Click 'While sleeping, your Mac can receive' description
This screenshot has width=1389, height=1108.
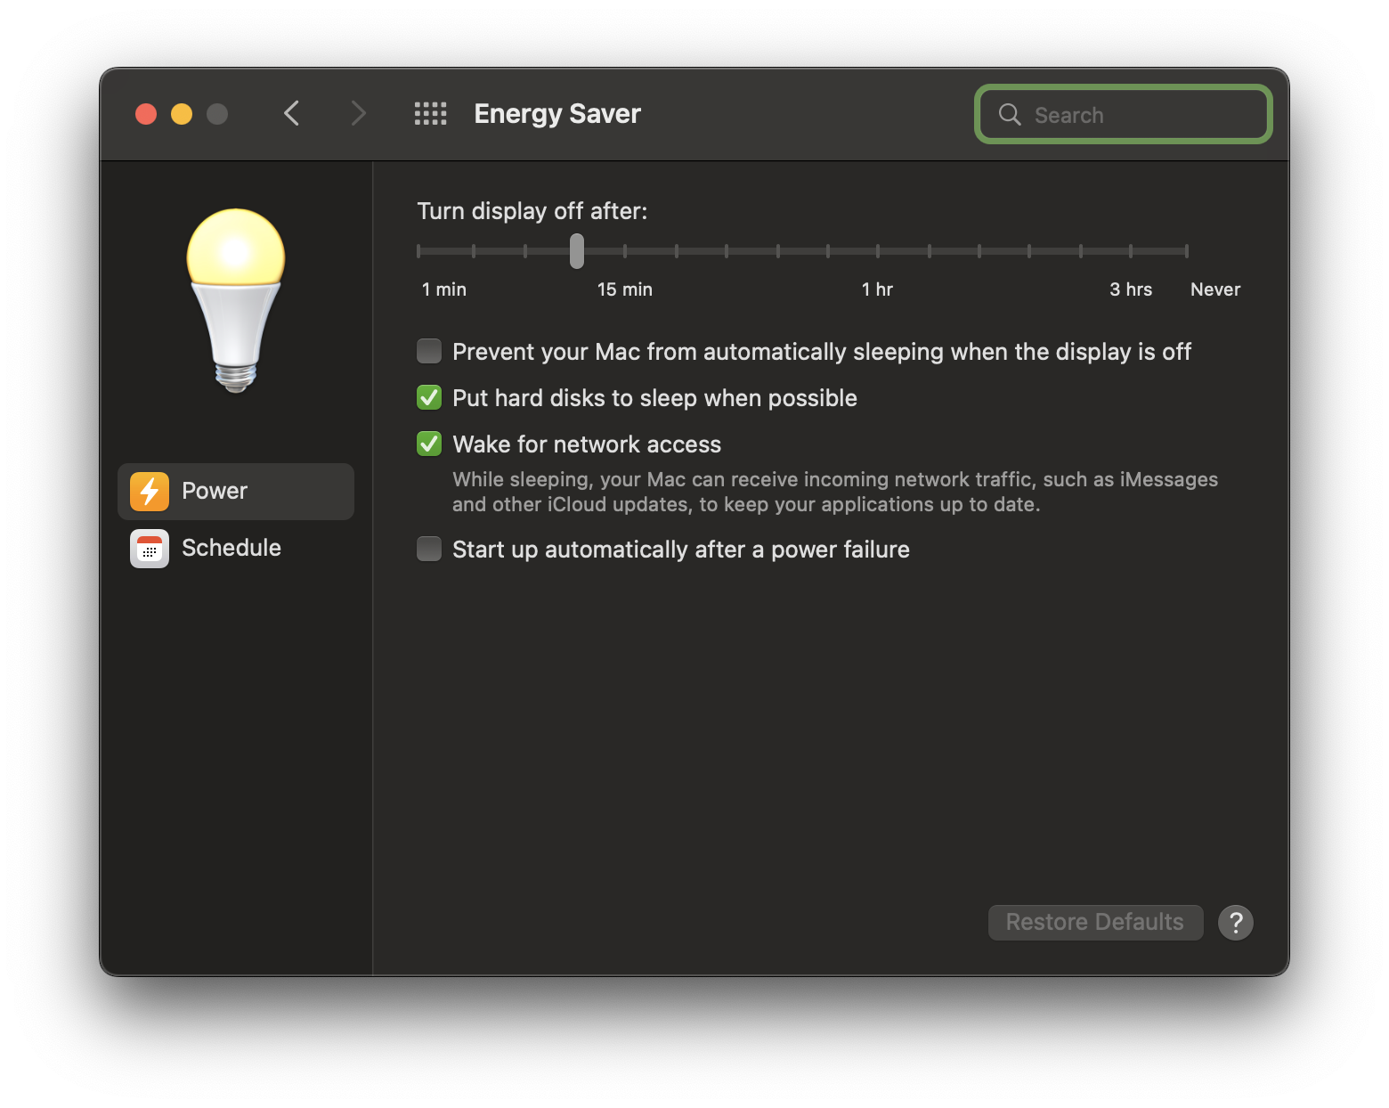pyautogui.click(x=835, y=492)
